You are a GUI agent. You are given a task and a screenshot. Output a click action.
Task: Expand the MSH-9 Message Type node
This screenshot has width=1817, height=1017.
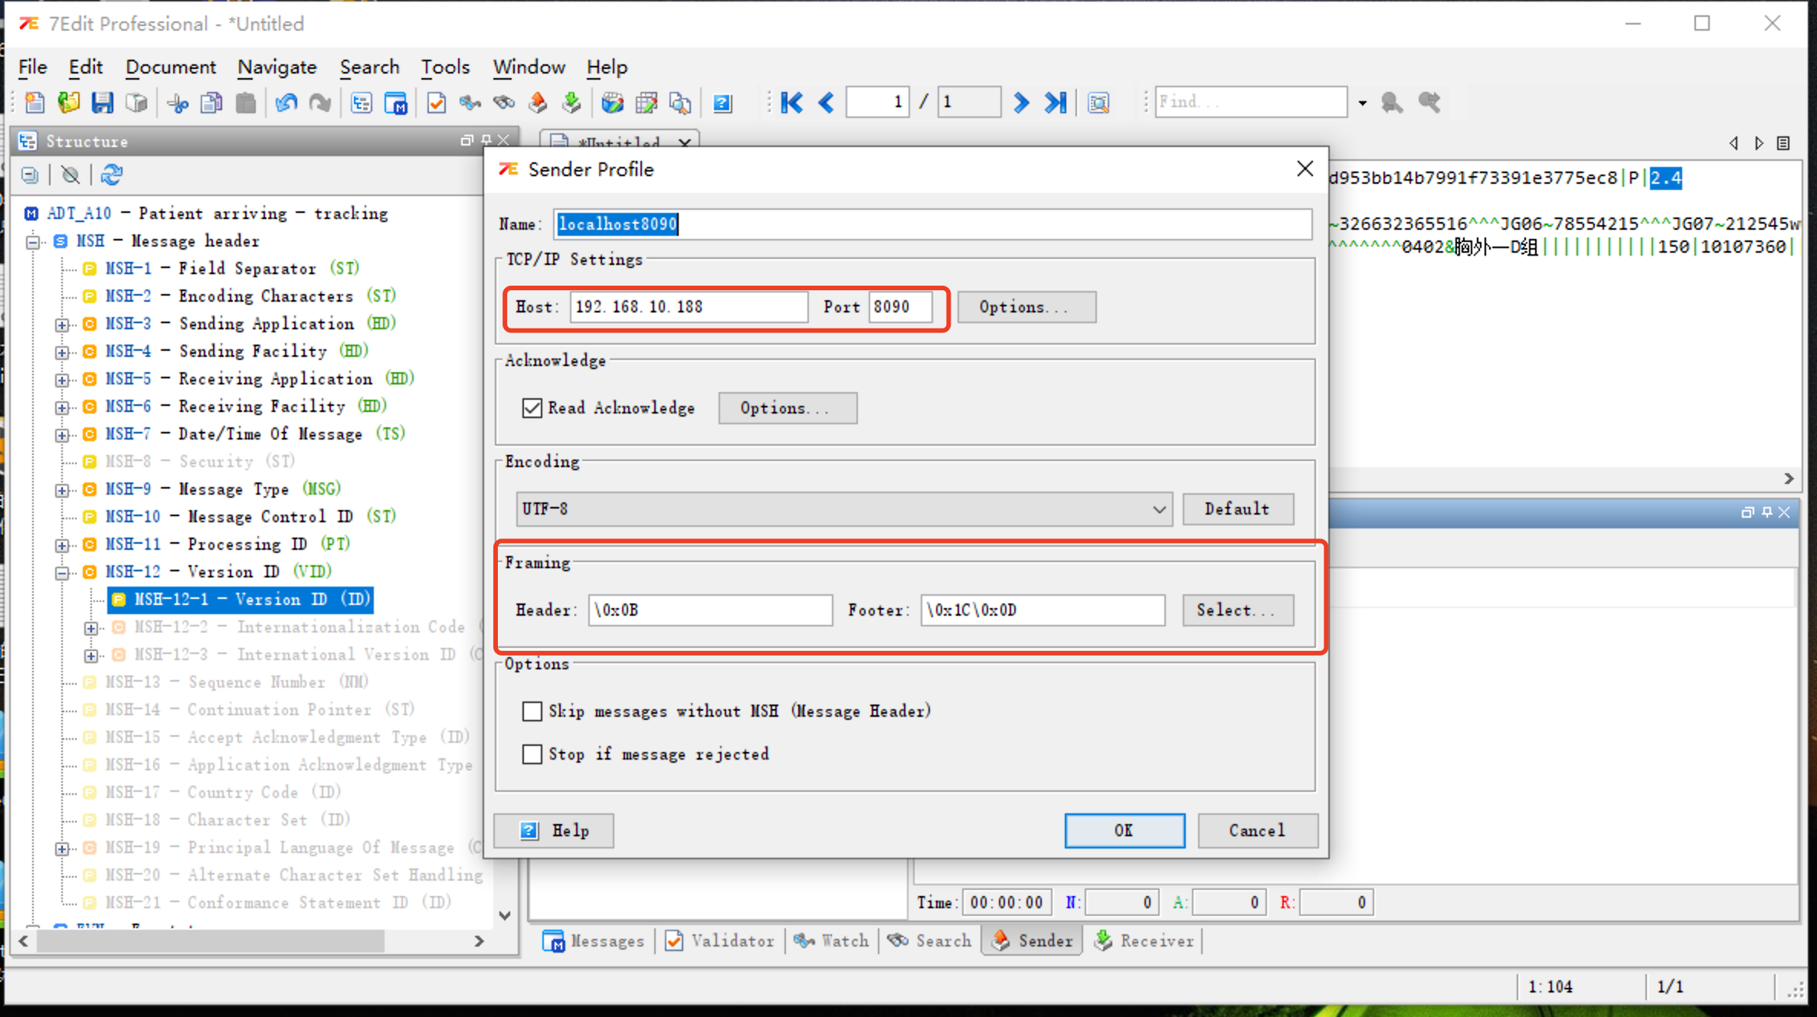point(62,490)
